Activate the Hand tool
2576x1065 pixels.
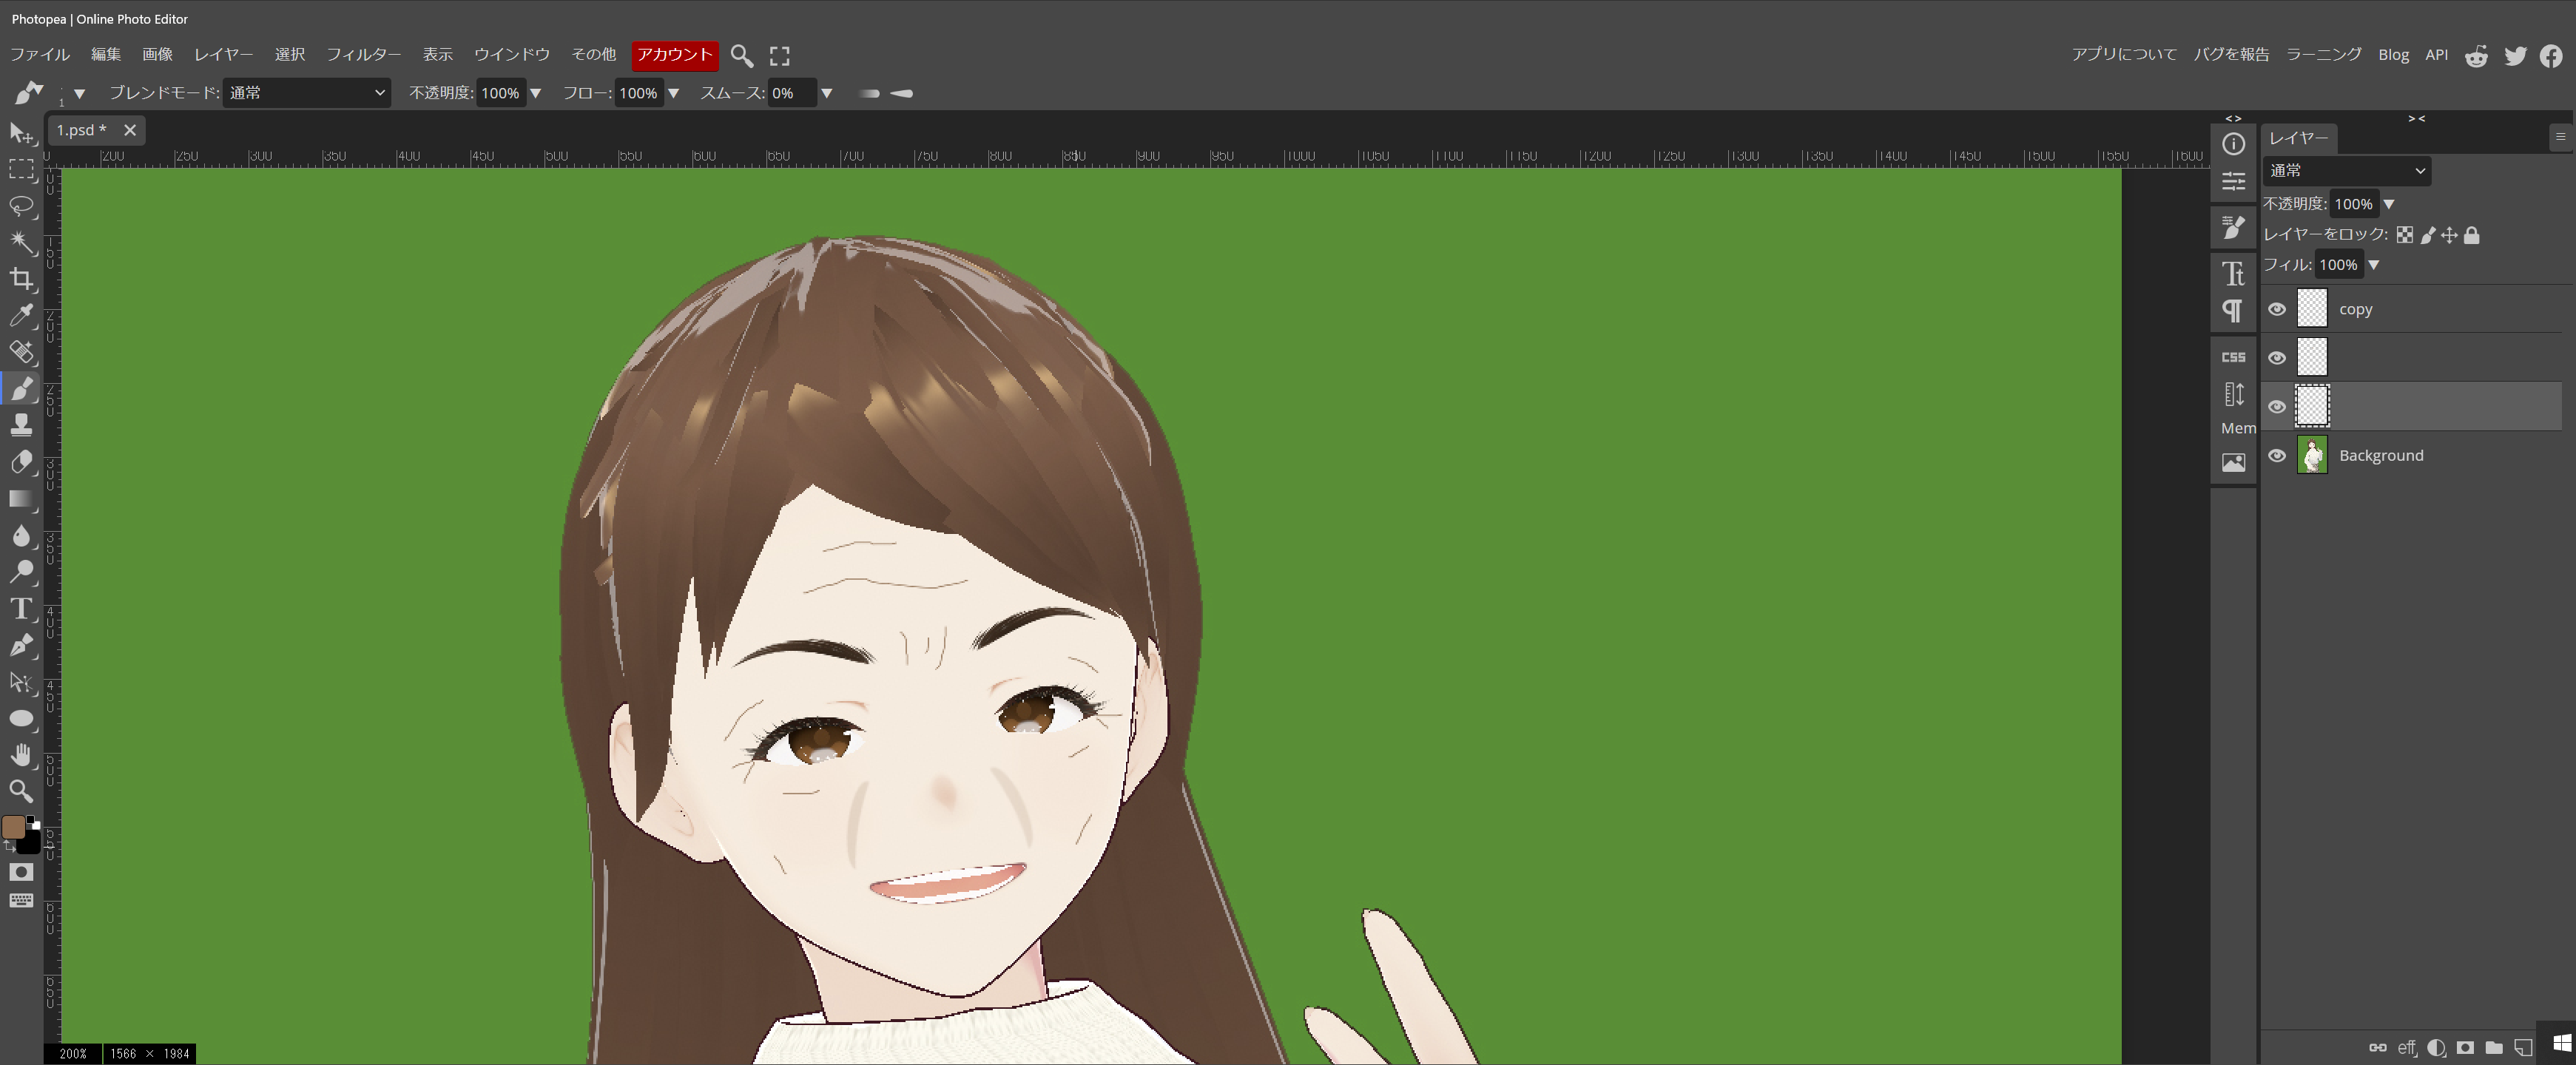coord(22,755)
